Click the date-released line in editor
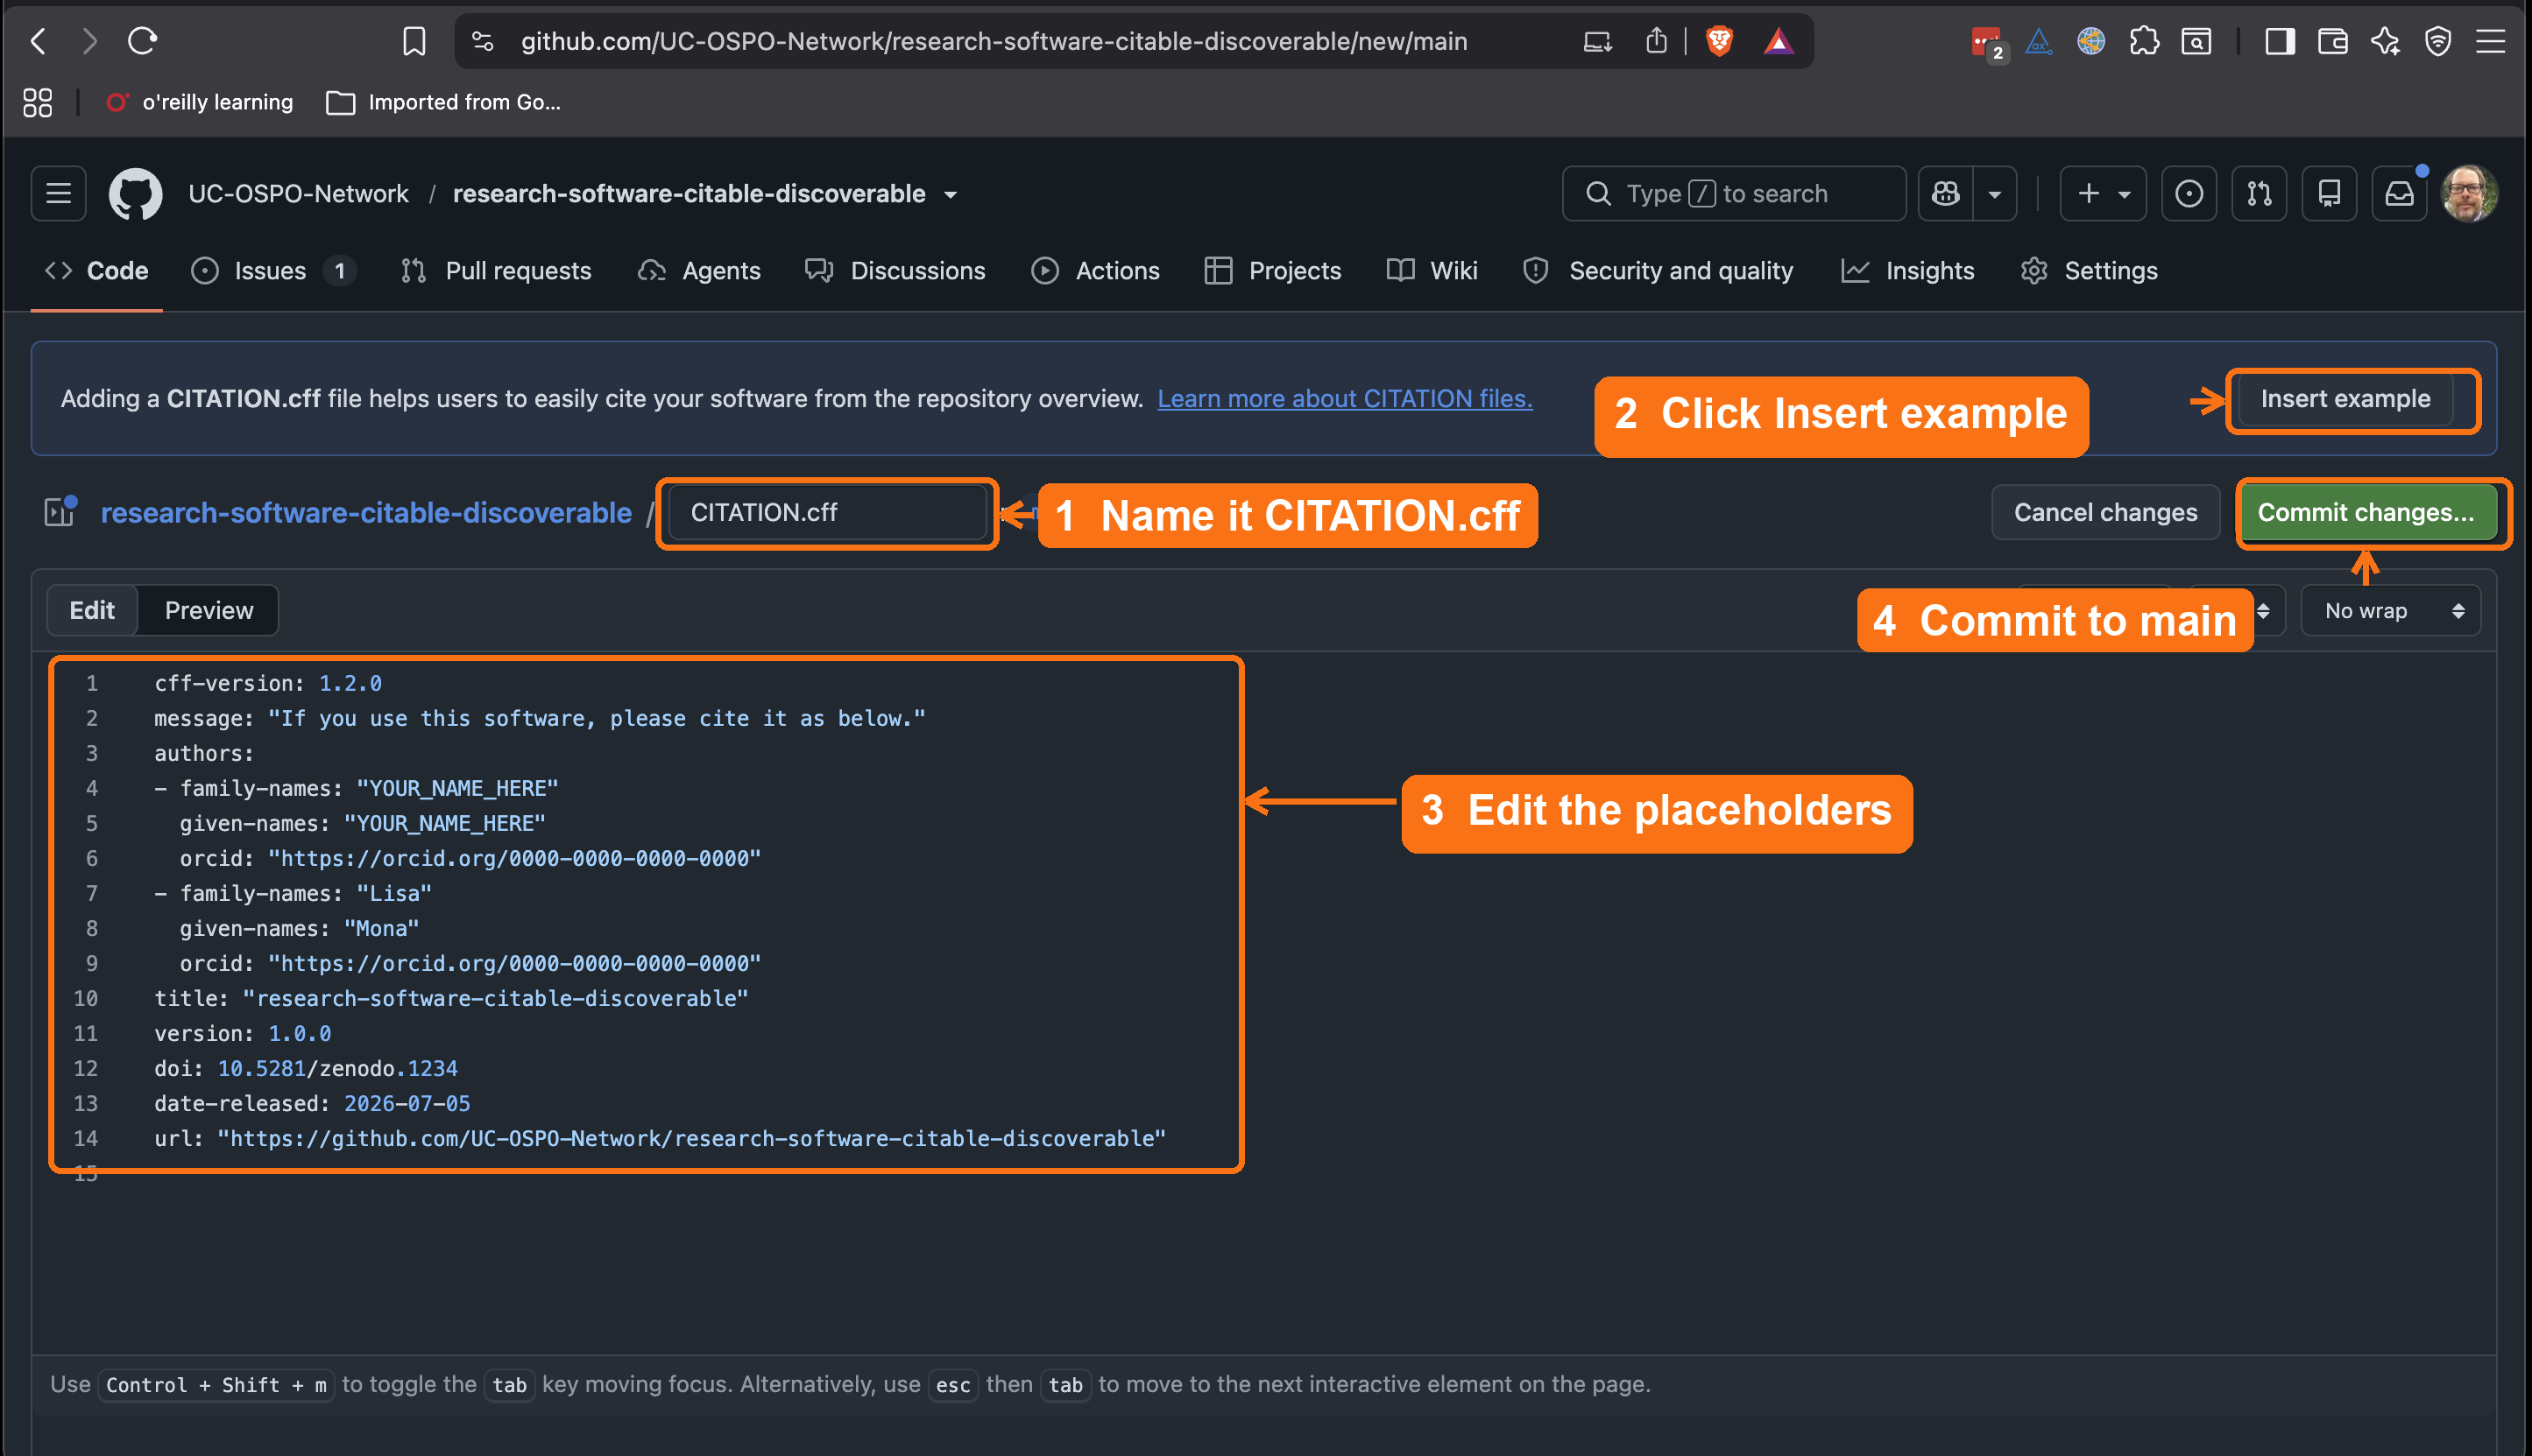Viewport: 2532px width, 1456px height. pyautogui.click(x=312, y=1103)
